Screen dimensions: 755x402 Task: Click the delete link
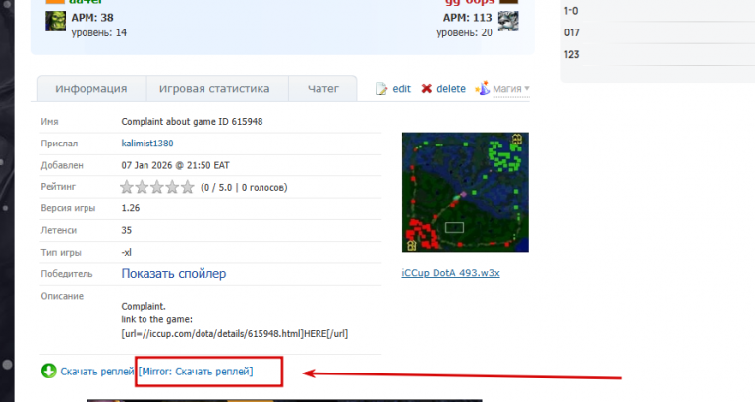[x=451, y=89]
